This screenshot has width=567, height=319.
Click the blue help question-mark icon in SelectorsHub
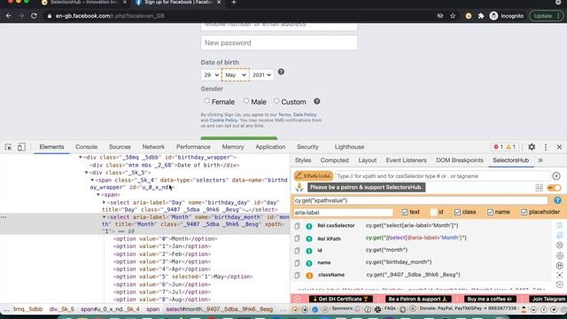[557, 200]
